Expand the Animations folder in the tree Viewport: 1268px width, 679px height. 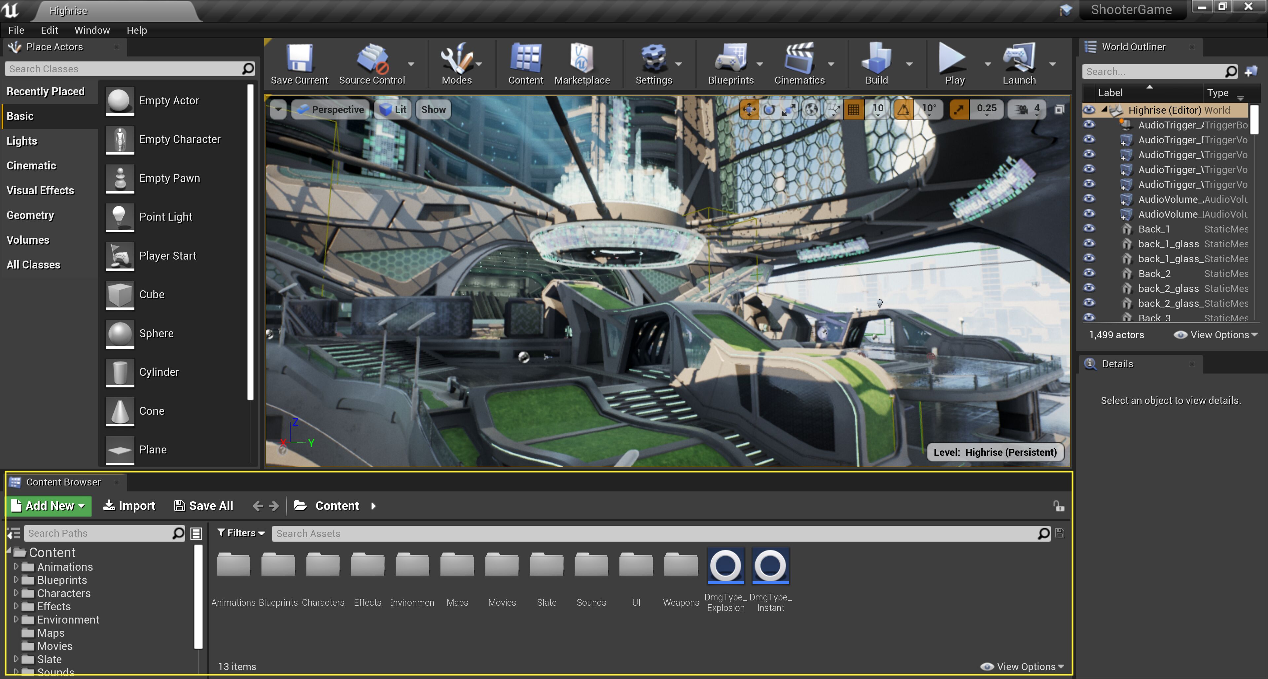tap(16, 567)
